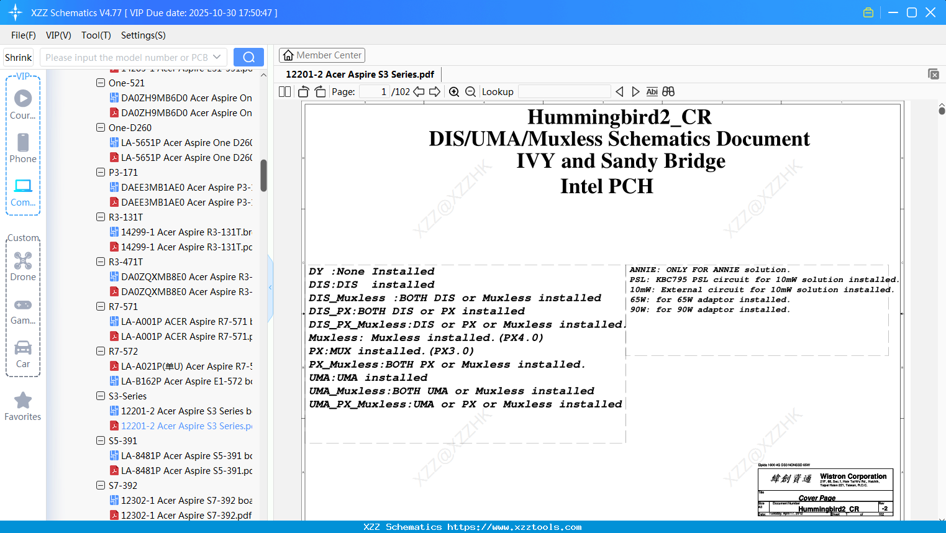Open the File menu
Viewport: 946px width, 533px height.
point(24,35)
